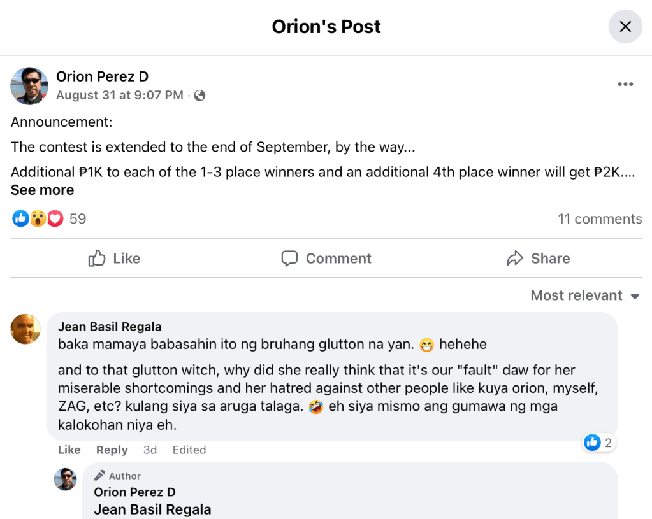Like Jean Basil Regala's comment
The height and width of the screenshot is (519, 652).
click(x=69, y=450)
